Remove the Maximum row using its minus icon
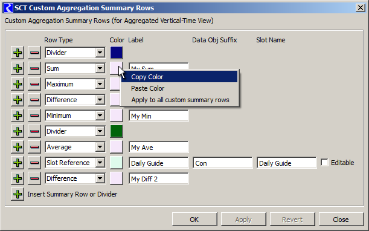The height and width of the screenshot is (231, 369). click(x=34, y=84)
